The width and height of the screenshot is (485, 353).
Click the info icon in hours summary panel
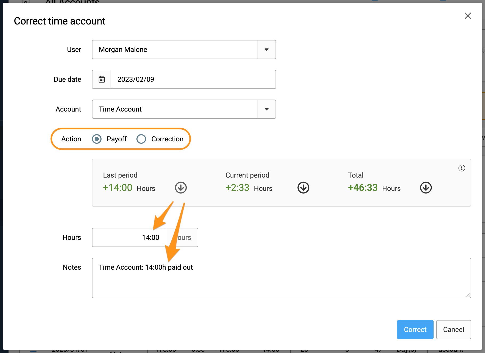pos(462,168)
